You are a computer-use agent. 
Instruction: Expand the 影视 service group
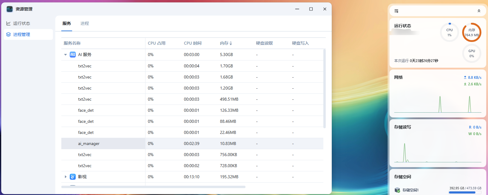coord(66,177)
